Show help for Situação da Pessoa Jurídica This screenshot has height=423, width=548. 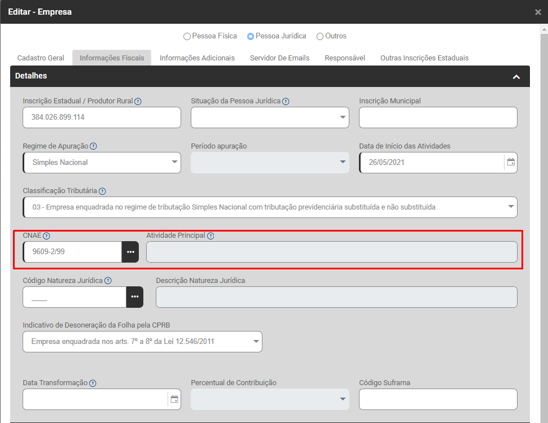(286, 101)
